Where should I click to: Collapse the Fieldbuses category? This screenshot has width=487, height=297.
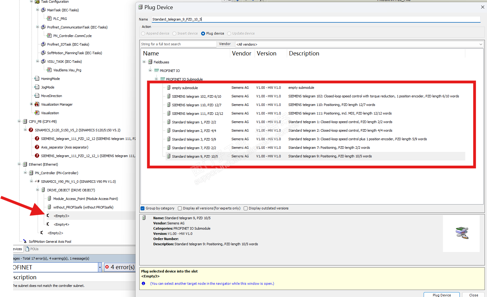(144, 62)
